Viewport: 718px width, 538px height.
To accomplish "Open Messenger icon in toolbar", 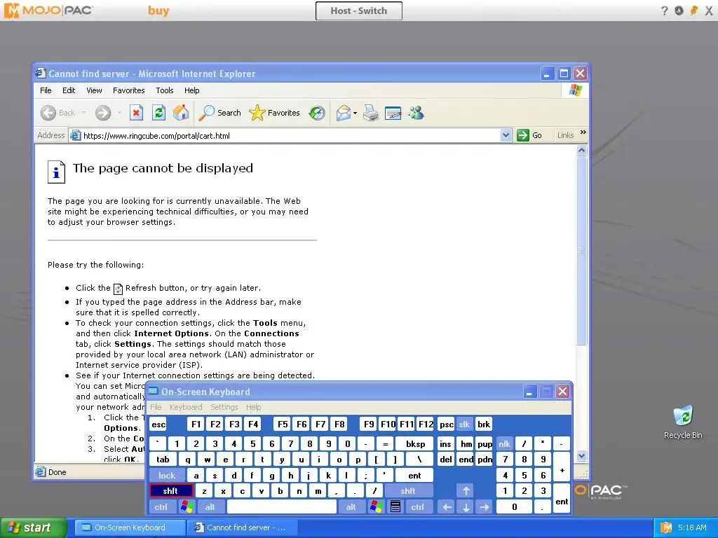I will [x=416, y=113].
